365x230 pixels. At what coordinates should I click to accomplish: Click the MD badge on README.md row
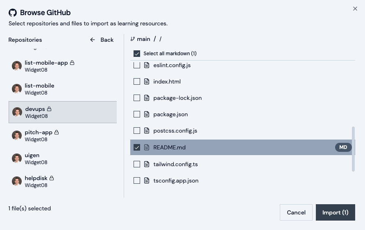click(x=343, y=147)
